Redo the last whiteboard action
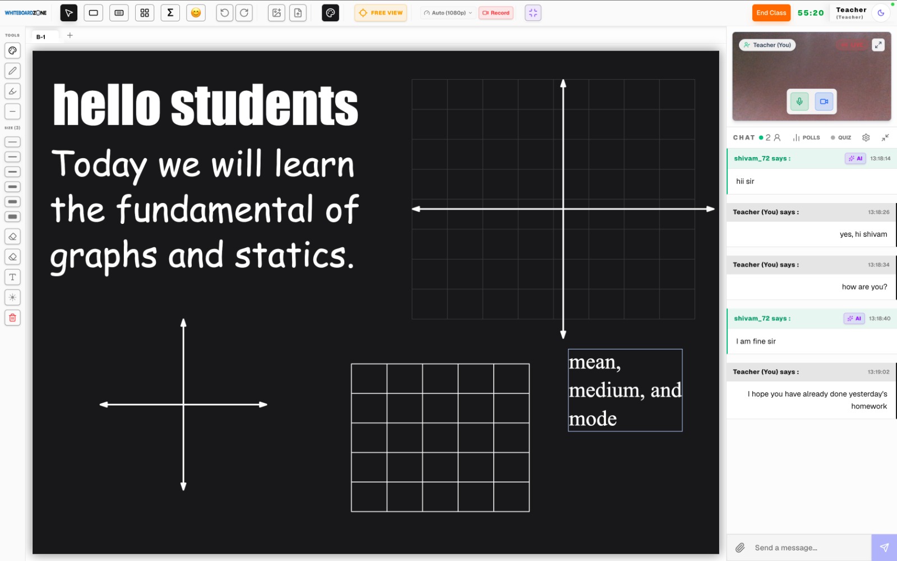 tap(244, 13)
